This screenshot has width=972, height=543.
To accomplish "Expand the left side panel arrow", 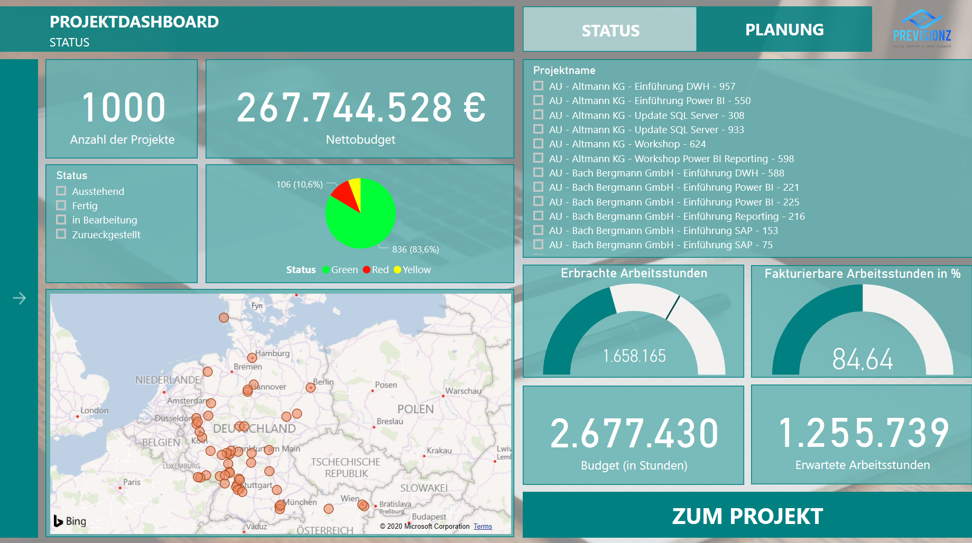I will [x=20, y=298].
